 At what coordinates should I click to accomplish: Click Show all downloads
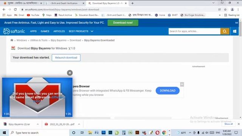click(228, 124)
